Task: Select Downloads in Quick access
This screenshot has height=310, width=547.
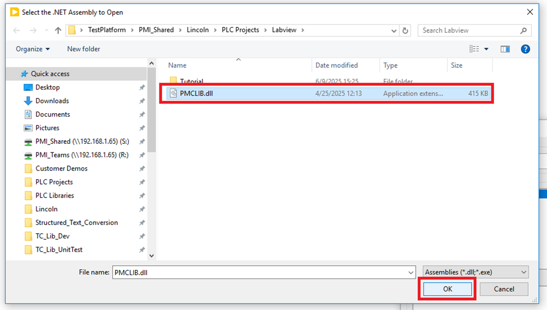Action: pos(52,101)
